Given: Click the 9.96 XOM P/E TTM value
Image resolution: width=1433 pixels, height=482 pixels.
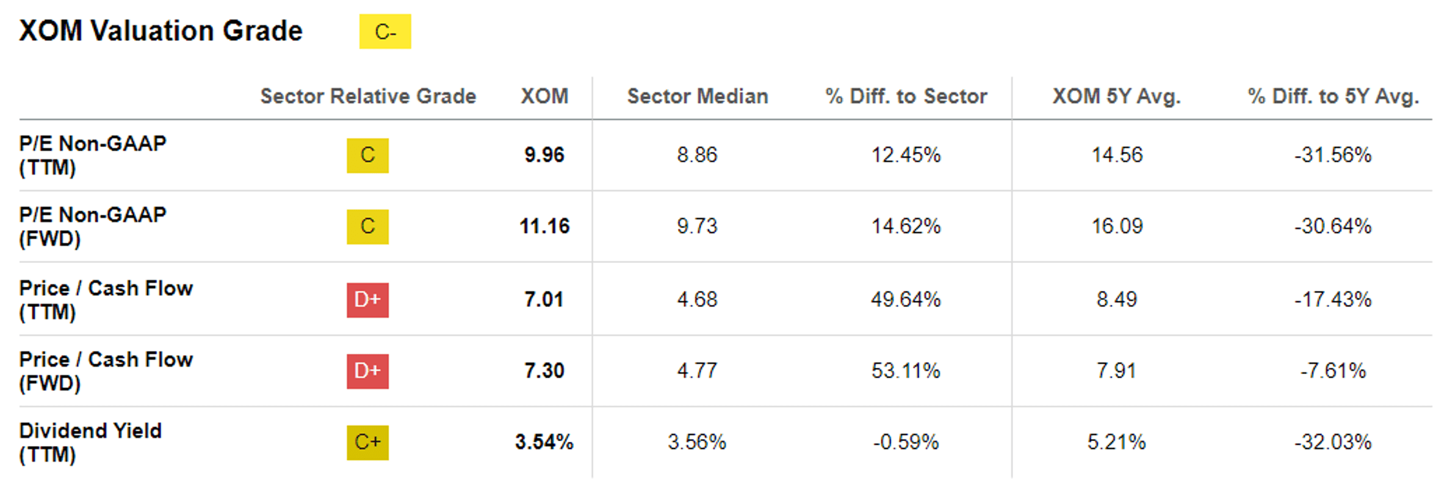Looking at the screenshot, I should pyautogui.click(x=544, y=155).
